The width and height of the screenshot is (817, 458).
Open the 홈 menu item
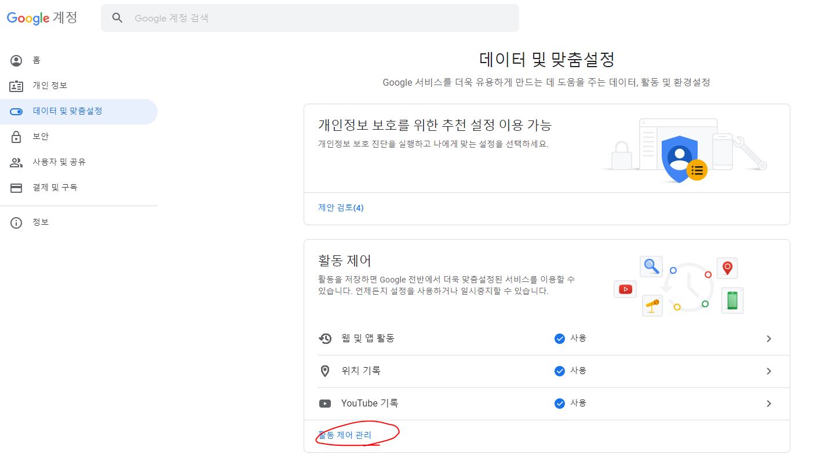[x=79, y=60]
